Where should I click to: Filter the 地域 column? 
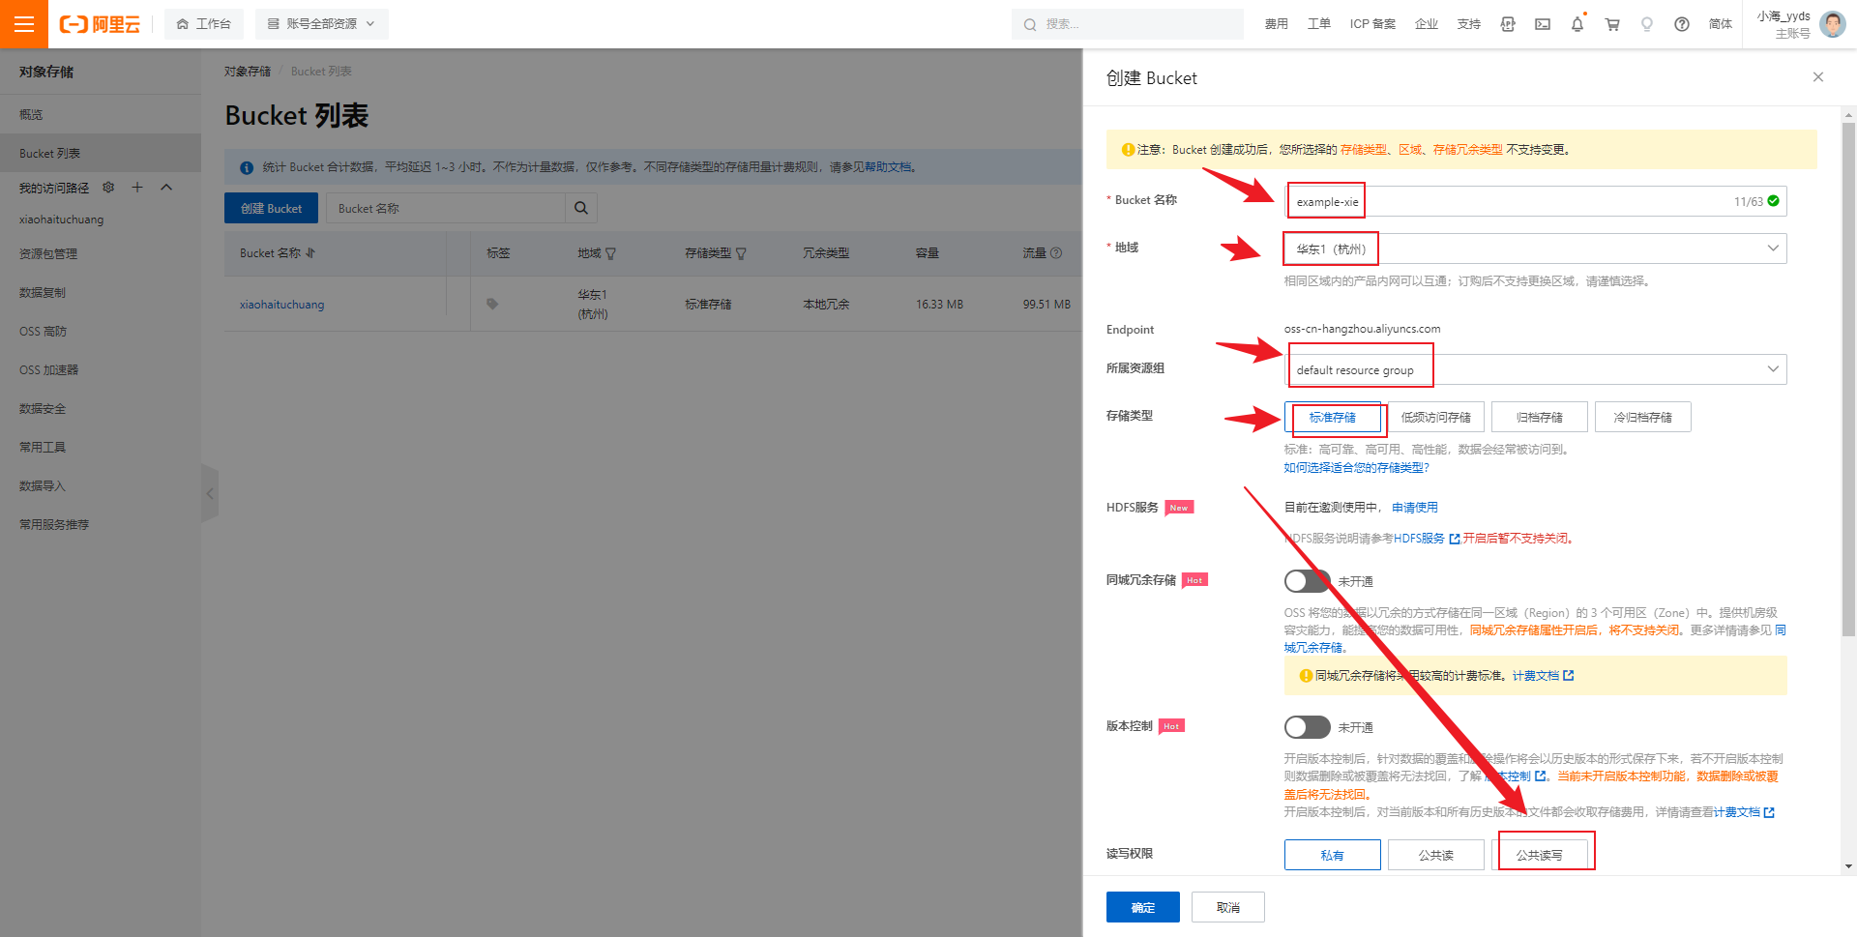pos(610,253)
